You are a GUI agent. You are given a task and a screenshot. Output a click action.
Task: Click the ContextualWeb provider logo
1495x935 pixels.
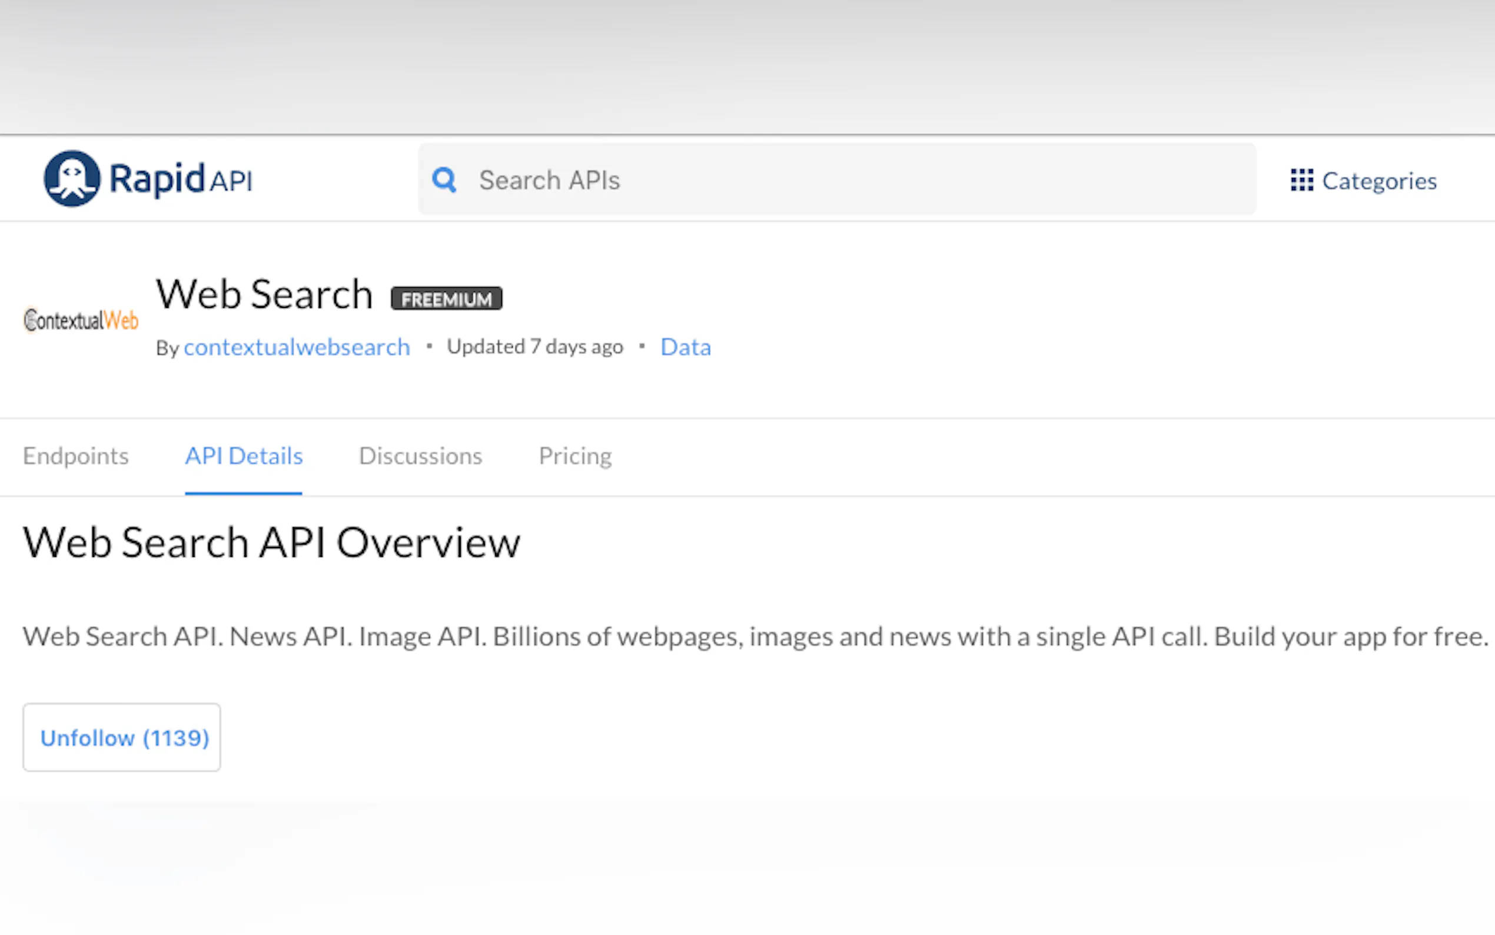[81, 320]
